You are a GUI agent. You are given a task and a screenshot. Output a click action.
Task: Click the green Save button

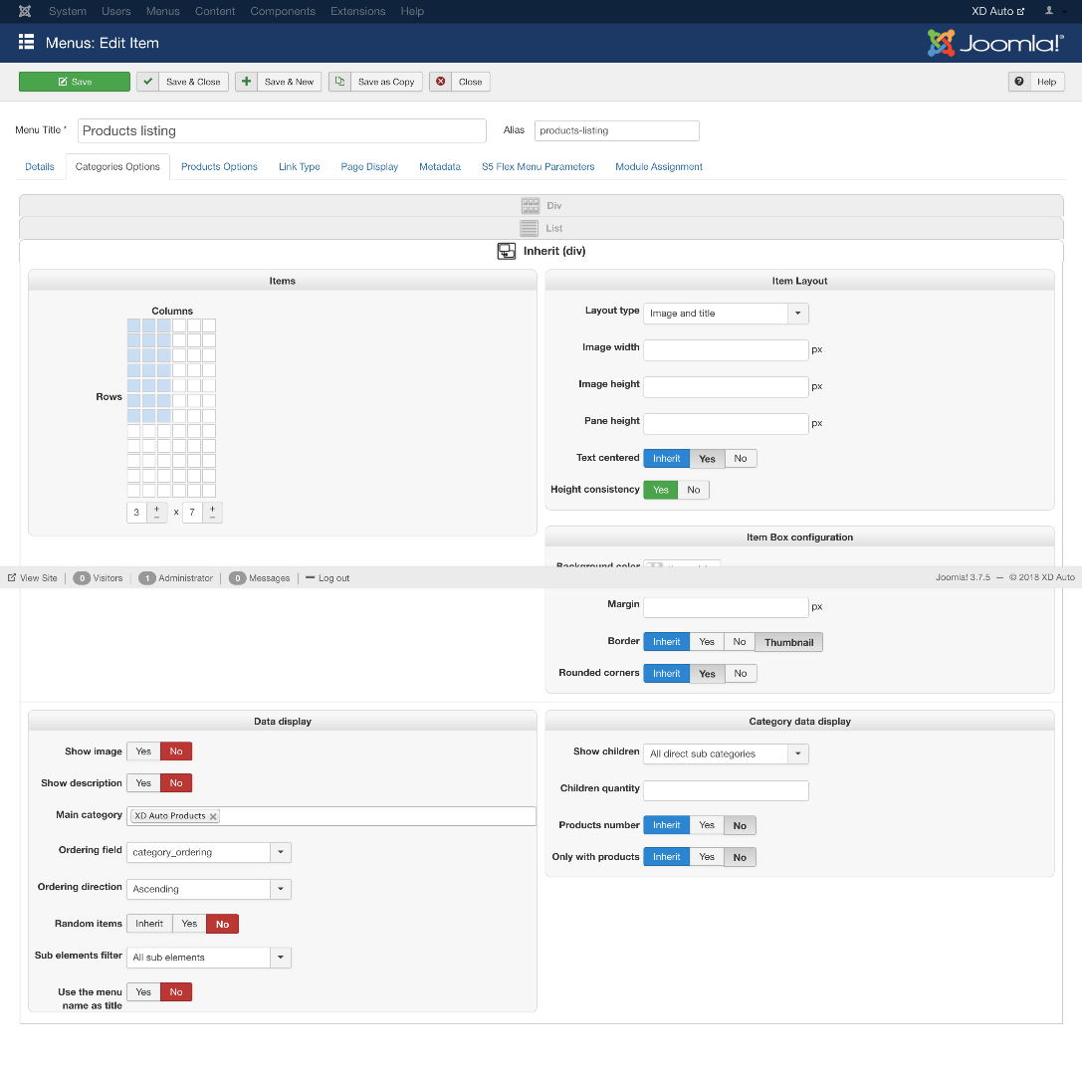75,82
